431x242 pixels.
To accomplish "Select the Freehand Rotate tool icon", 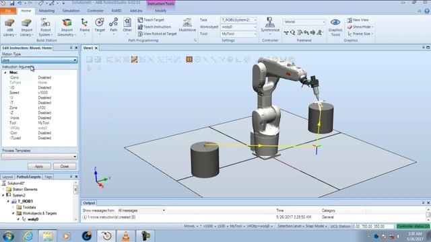I will pyautogui.click(x=293, y=33).
